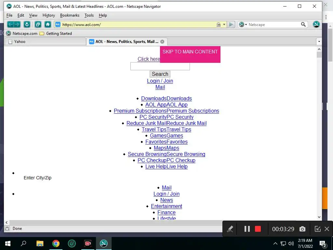Reload the page with the refresh icon

point(27,24)
